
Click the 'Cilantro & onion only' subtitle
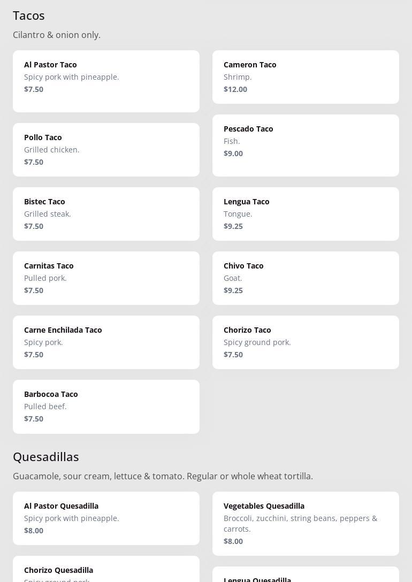point(57,35)
